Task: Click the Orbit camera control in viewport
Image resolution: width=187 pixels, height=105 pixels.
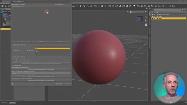Action: coord(146,15)
